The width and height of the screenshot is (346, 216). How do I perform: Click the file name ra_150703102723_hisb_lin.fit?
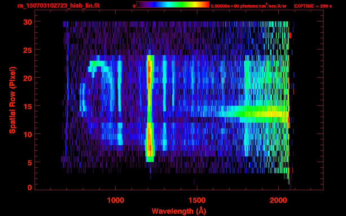pyautogui.click(x=58, y=6)
